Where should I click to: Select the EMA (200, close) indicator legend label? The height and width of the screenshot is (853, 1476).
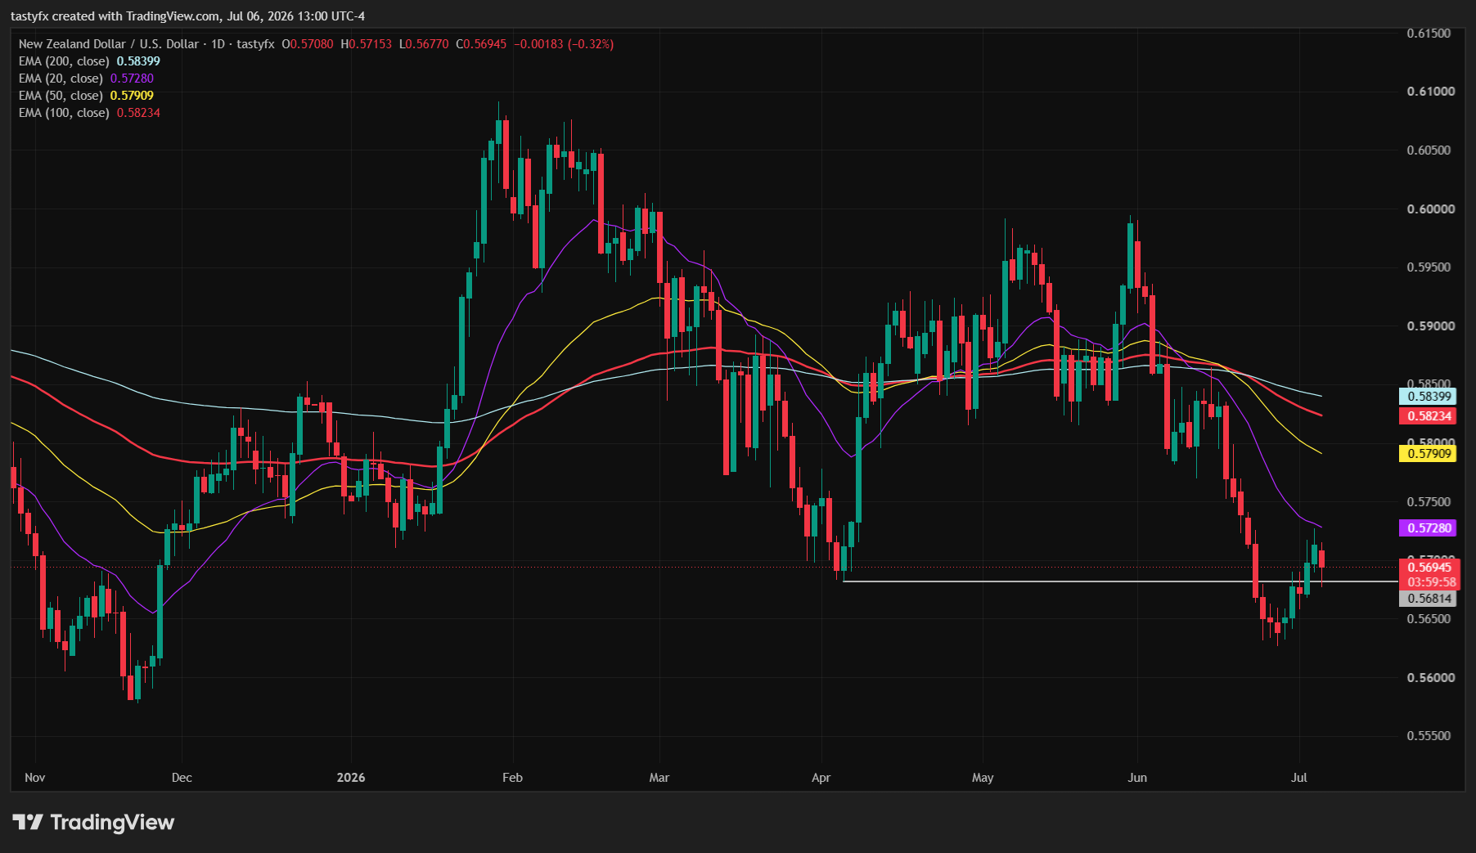(x=64, y=61)
